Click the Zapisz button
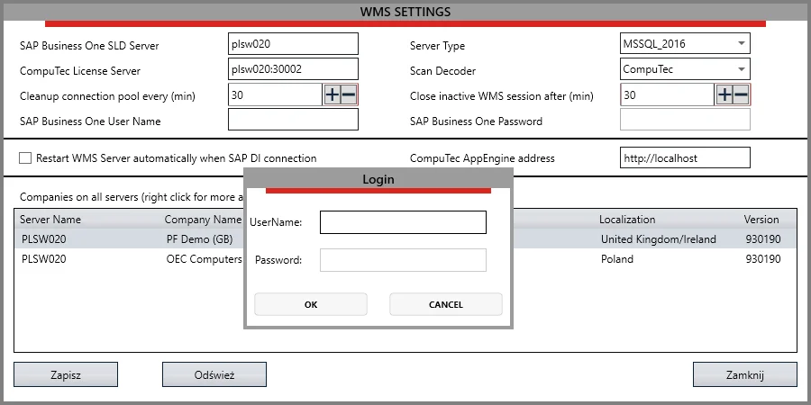This screenshot has height=405, width=811. click(x=66, y=374)
